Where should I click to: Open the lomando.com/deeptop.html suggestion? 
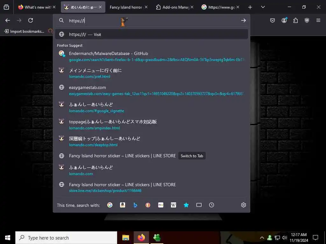[151, 141]
